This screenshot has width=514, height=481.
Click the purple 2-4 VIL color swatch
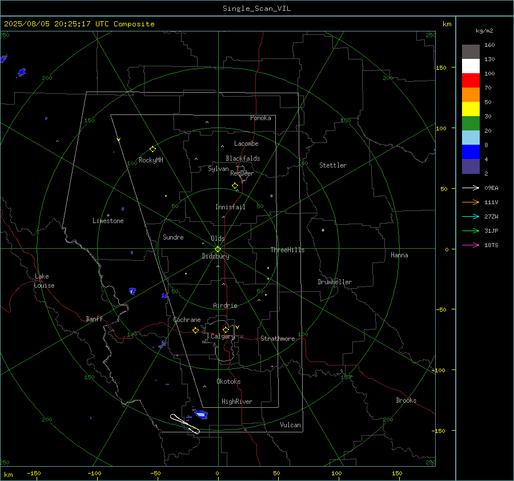pyautogui.click(x=471, y=166)
